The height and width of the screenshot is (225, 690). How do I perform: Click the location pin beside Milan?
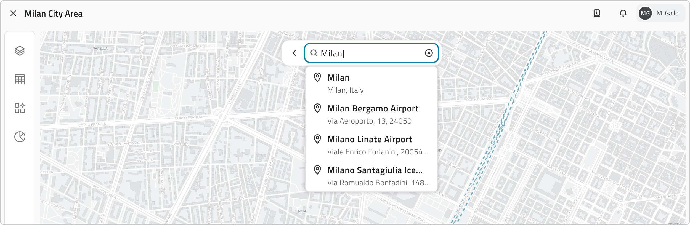317,77
